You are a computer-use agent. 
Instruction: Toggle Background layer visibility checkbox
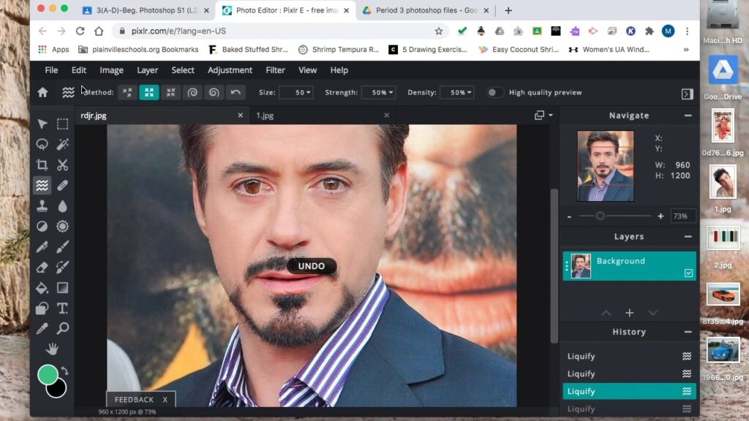tap(688, 273)
